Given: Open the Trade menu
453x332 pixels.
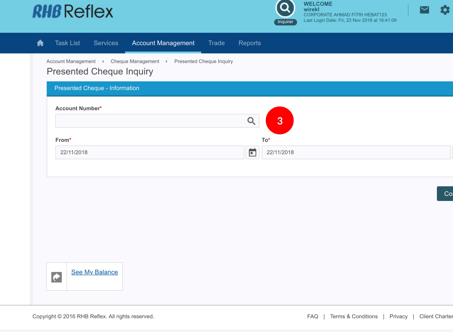Looking at the screenshot, I should [216, 43].
